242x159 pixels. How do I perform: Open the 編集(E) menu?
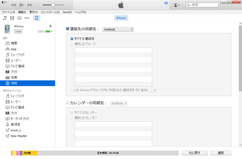tap(22, 12)
